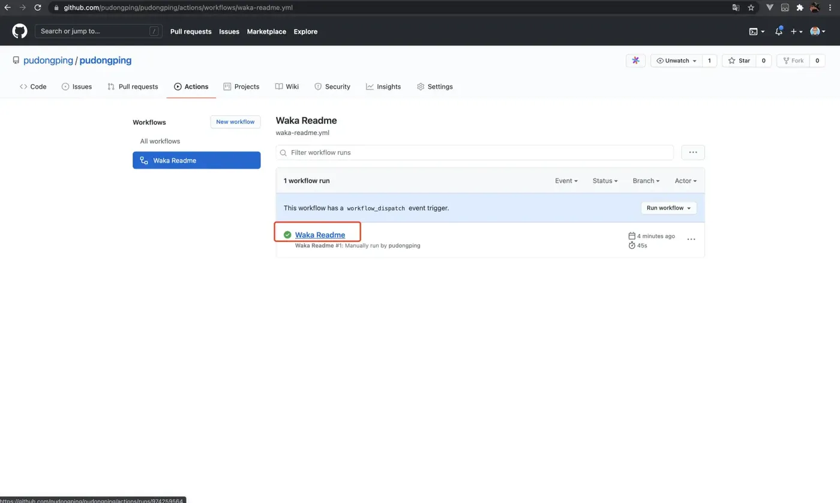Focus the Filter workflow runs field

click(x=475, y=152)
